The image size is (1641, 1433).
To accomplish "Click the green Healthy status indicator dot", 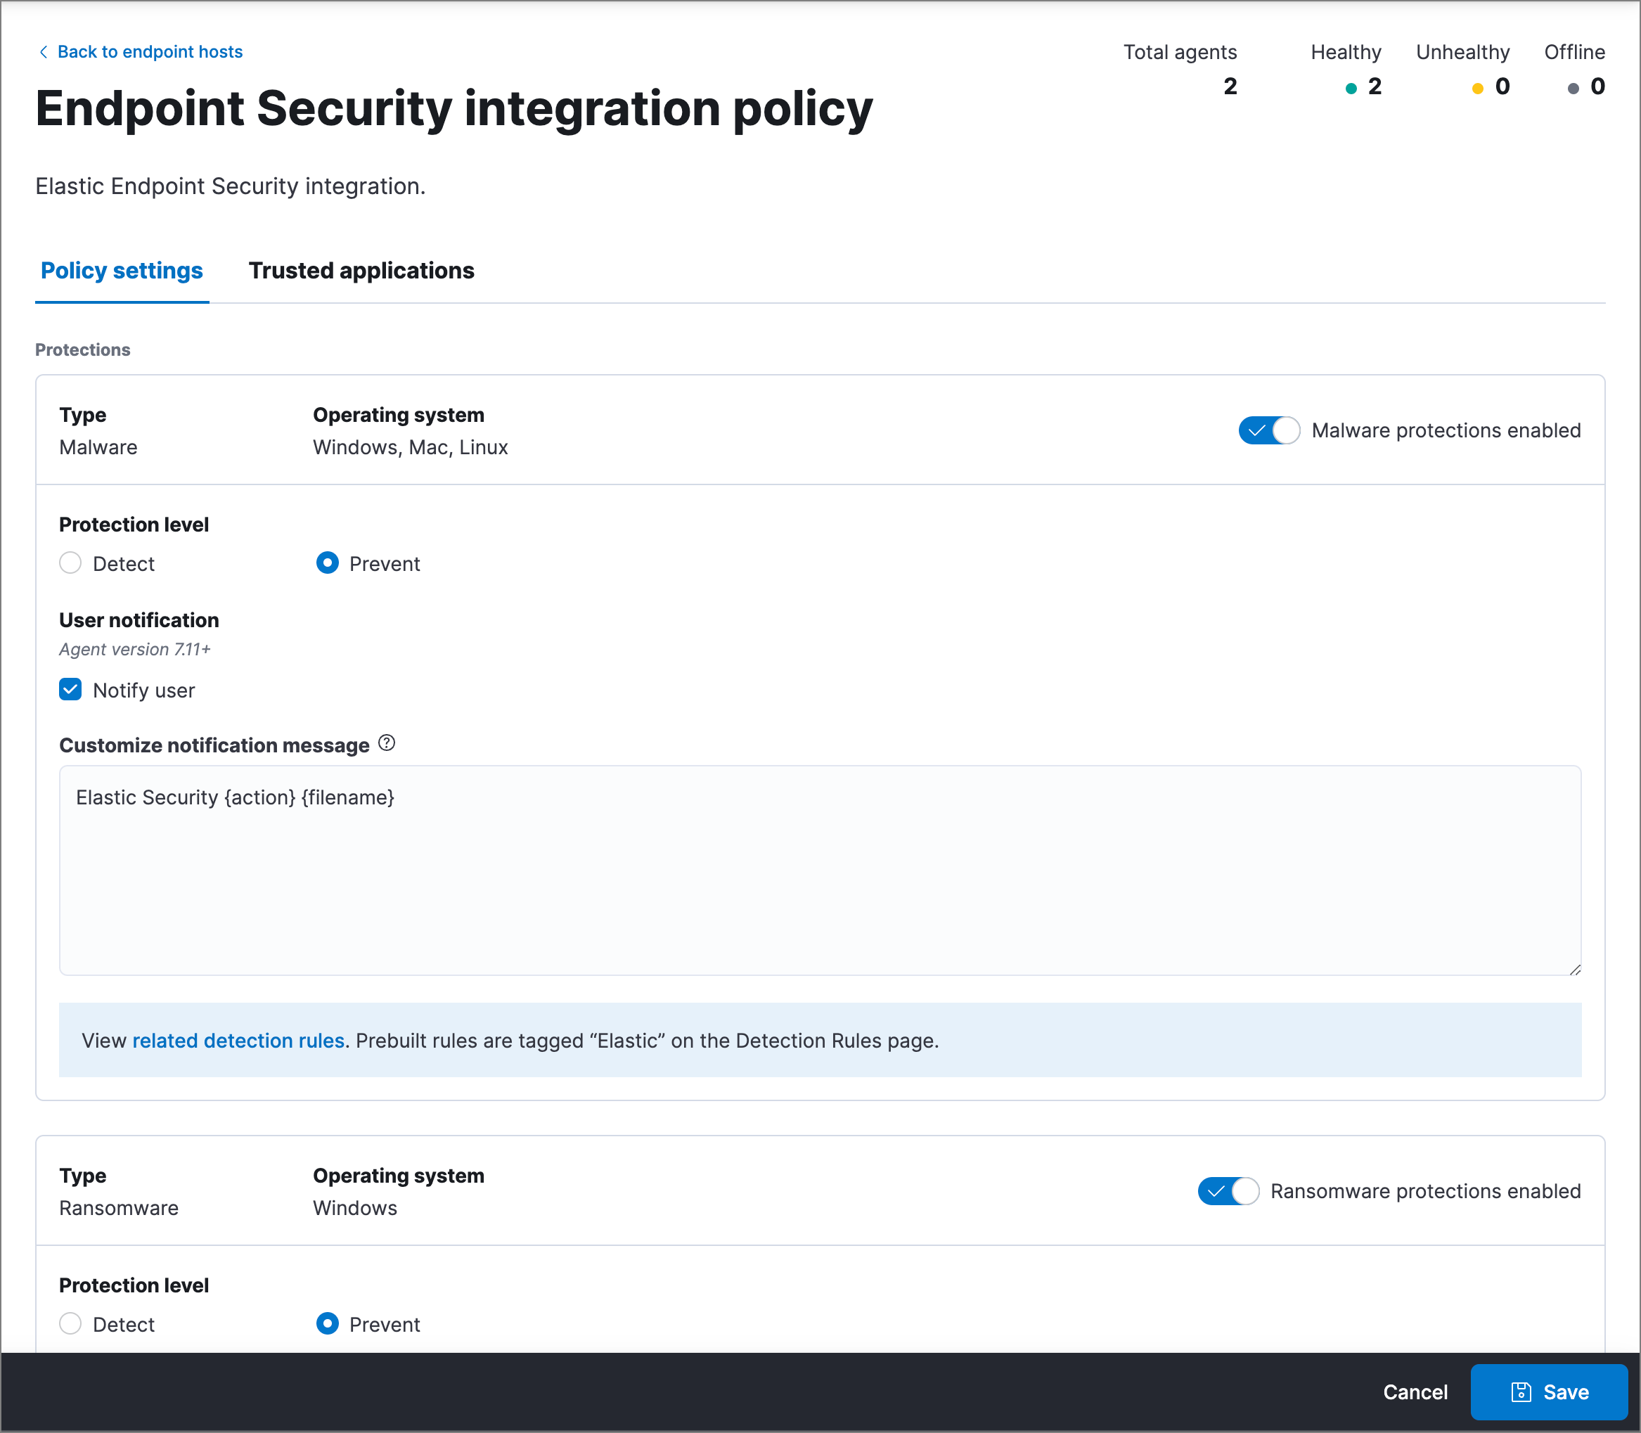I will click(x=1350, y=88).
